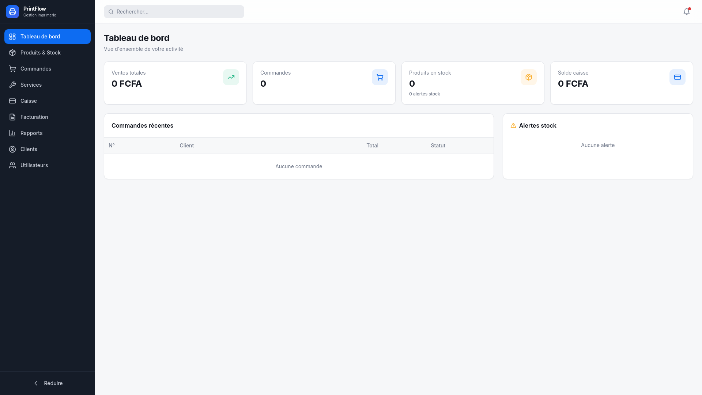
Task: Click the Clients user circle icon
Action: click(12, 149)
